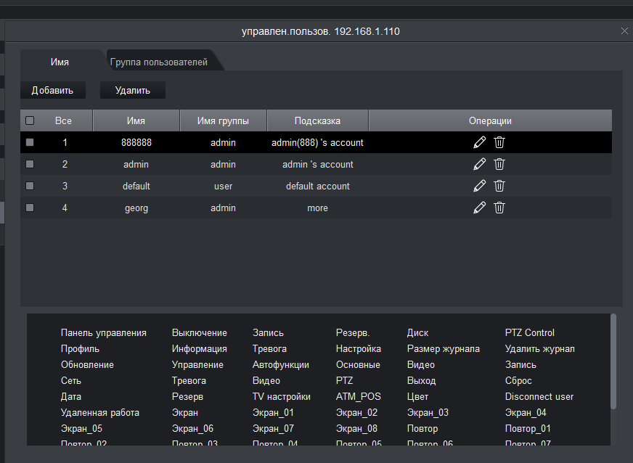
Task: Click the Подсказка column header
Action: (317, 121)
